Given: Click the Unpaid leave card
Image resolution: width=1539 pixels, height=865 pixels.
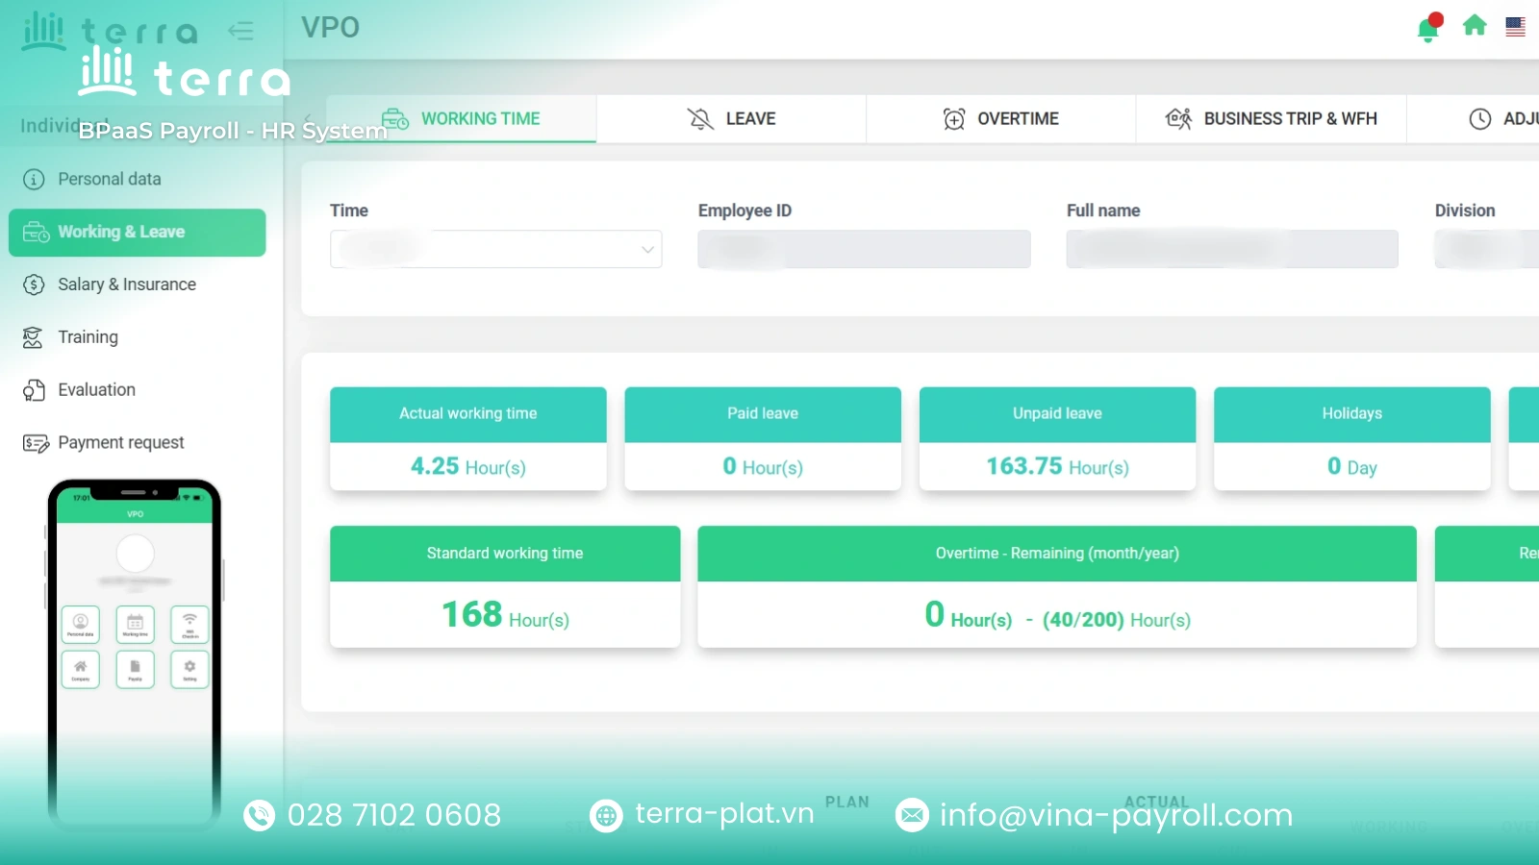Looking at the screenshot, I should click(1057, 439).
